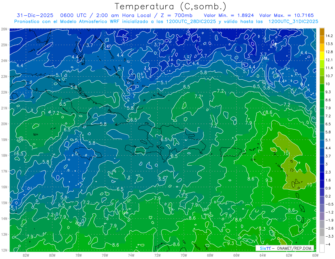335x259 pixels.
Task: Pick the purple swatch between -1.9 and -1.2
Action: [x=322, y=216]
